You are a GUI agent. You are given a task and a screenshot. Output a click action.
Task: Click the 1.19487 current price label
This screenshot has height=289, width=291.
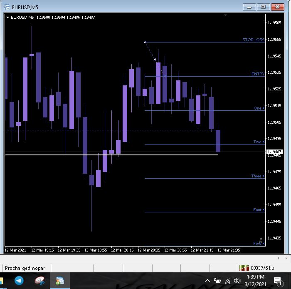pyautogui.click(x=274, y=152)
